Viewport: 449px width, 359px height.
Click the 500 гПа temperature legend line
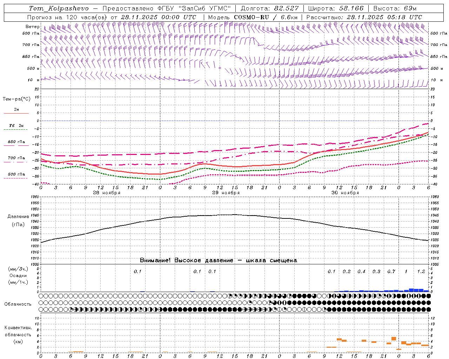pos(16,178)
